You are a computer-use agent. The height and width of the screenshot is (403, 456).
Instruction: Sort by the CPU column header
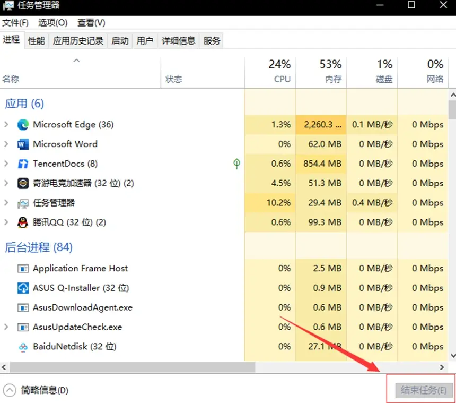tap(270, 73)
